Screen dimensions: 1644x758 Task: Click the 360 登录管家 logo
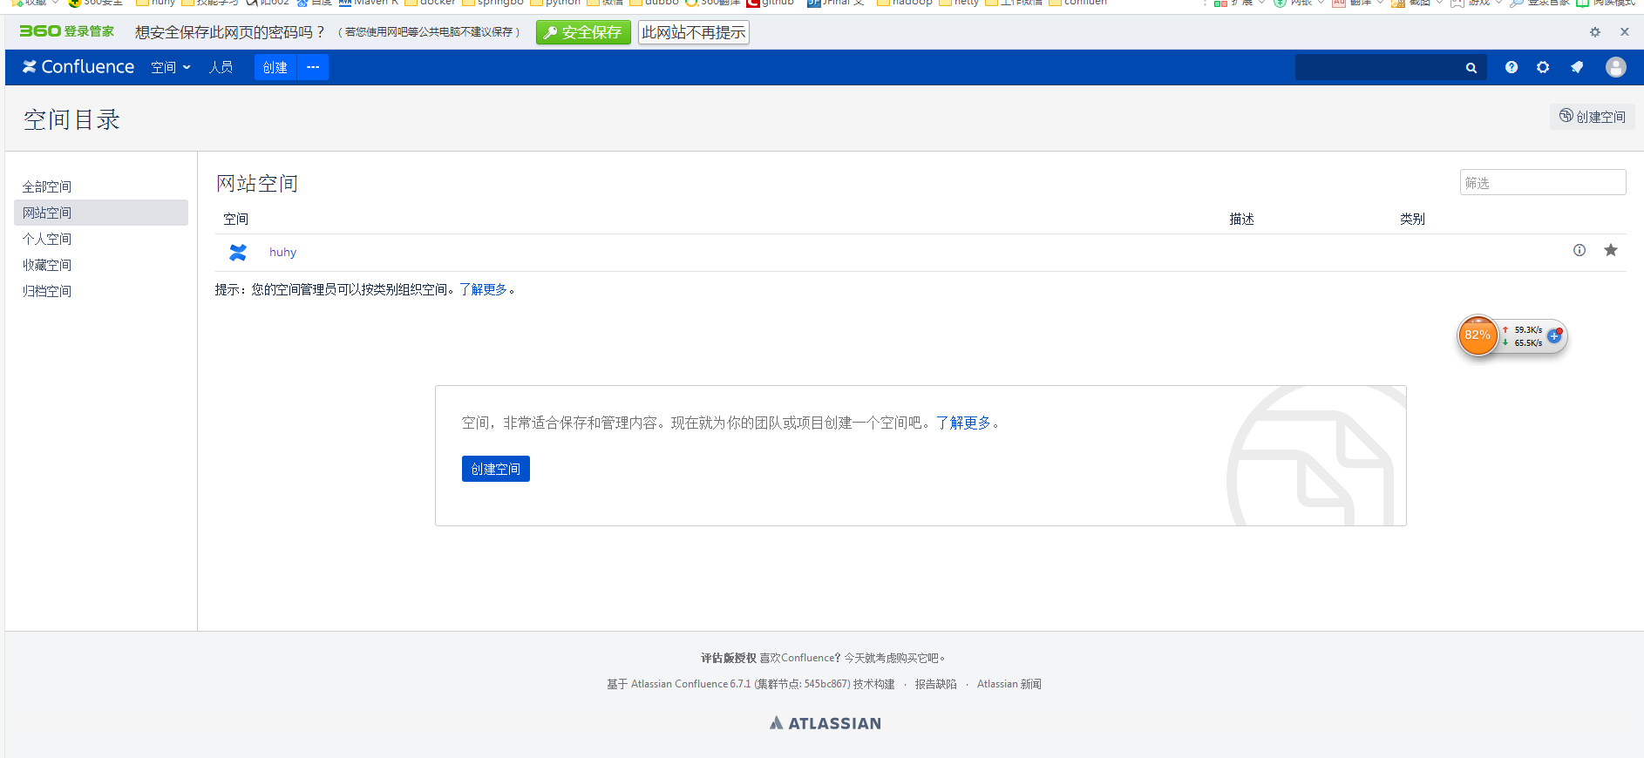pos(67,31)
